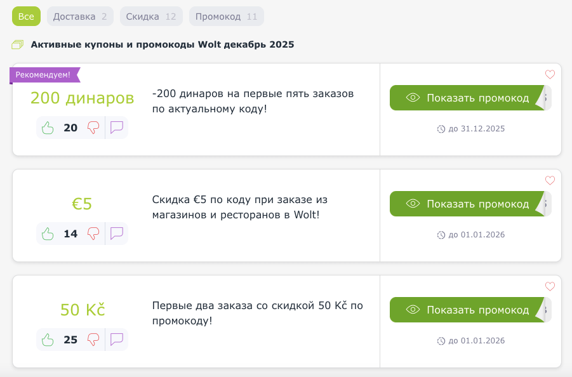572x377 pixels.
Task: Select the Все filter
Action: (25, 16)
